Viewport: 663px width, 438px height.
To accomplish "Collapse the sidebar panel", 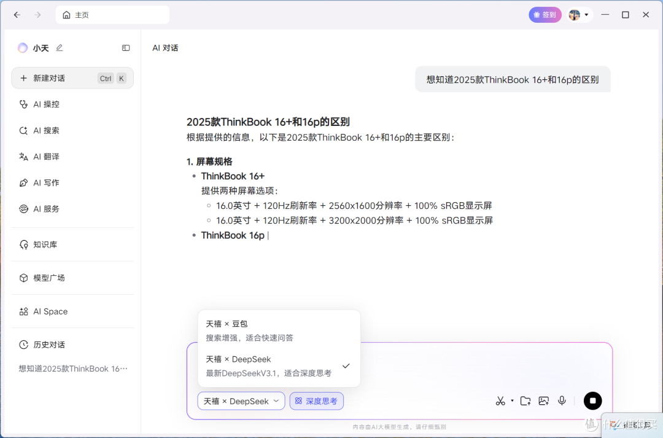I will [126, 48].
